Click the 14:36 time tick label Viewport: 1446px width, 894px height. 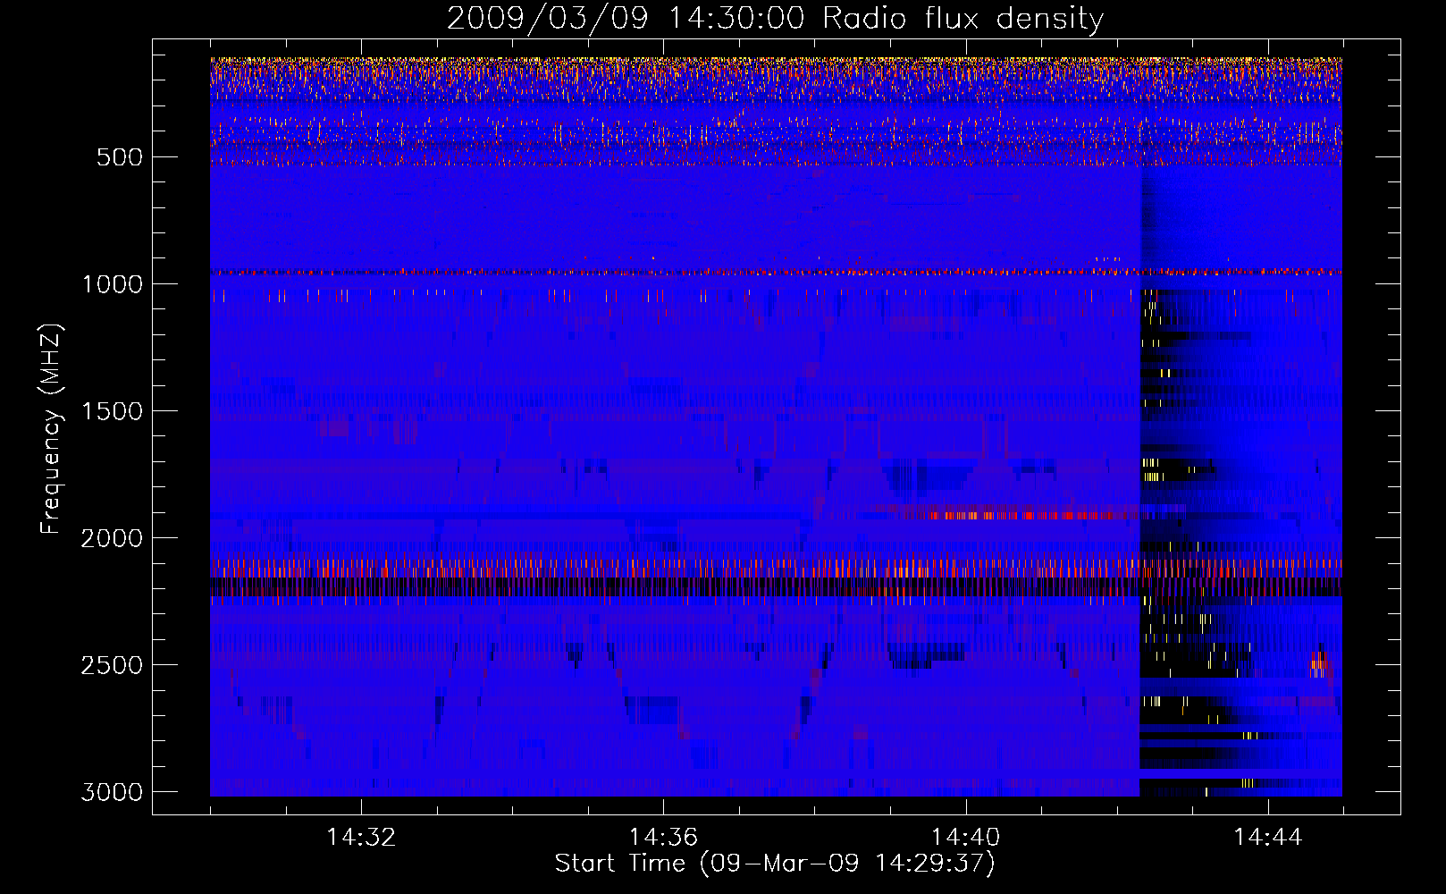click(663, 838)
